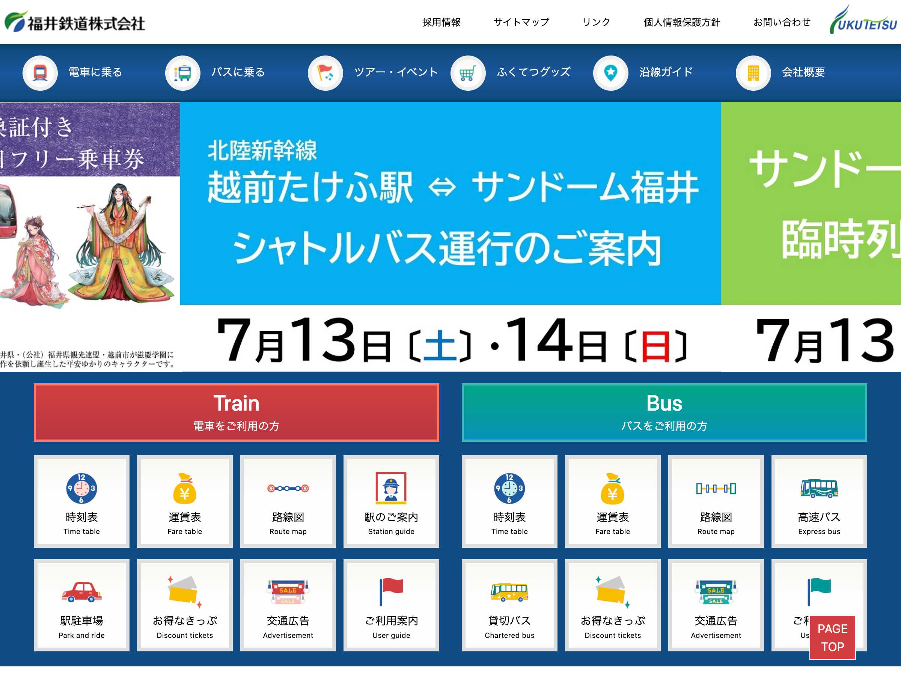Open 駅駐車場 Park and ride tile

(x=81, y=605)
